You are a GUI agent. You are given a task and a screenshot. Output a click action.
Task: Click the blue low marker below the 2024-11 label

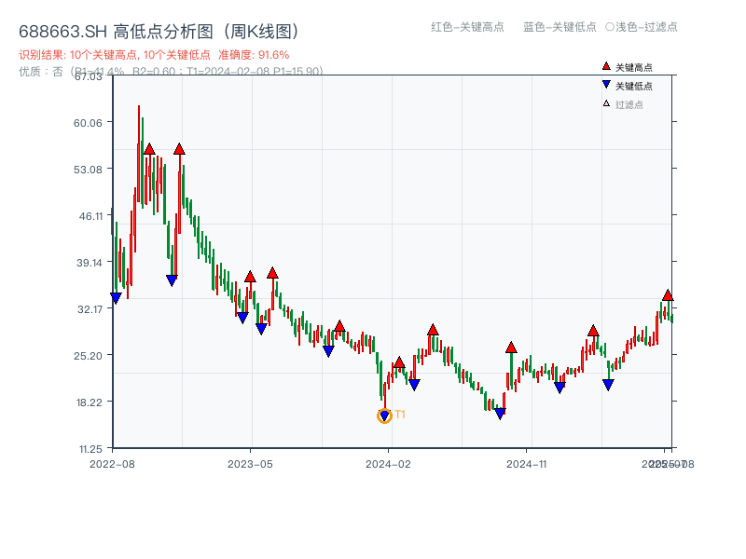point(558,388)
